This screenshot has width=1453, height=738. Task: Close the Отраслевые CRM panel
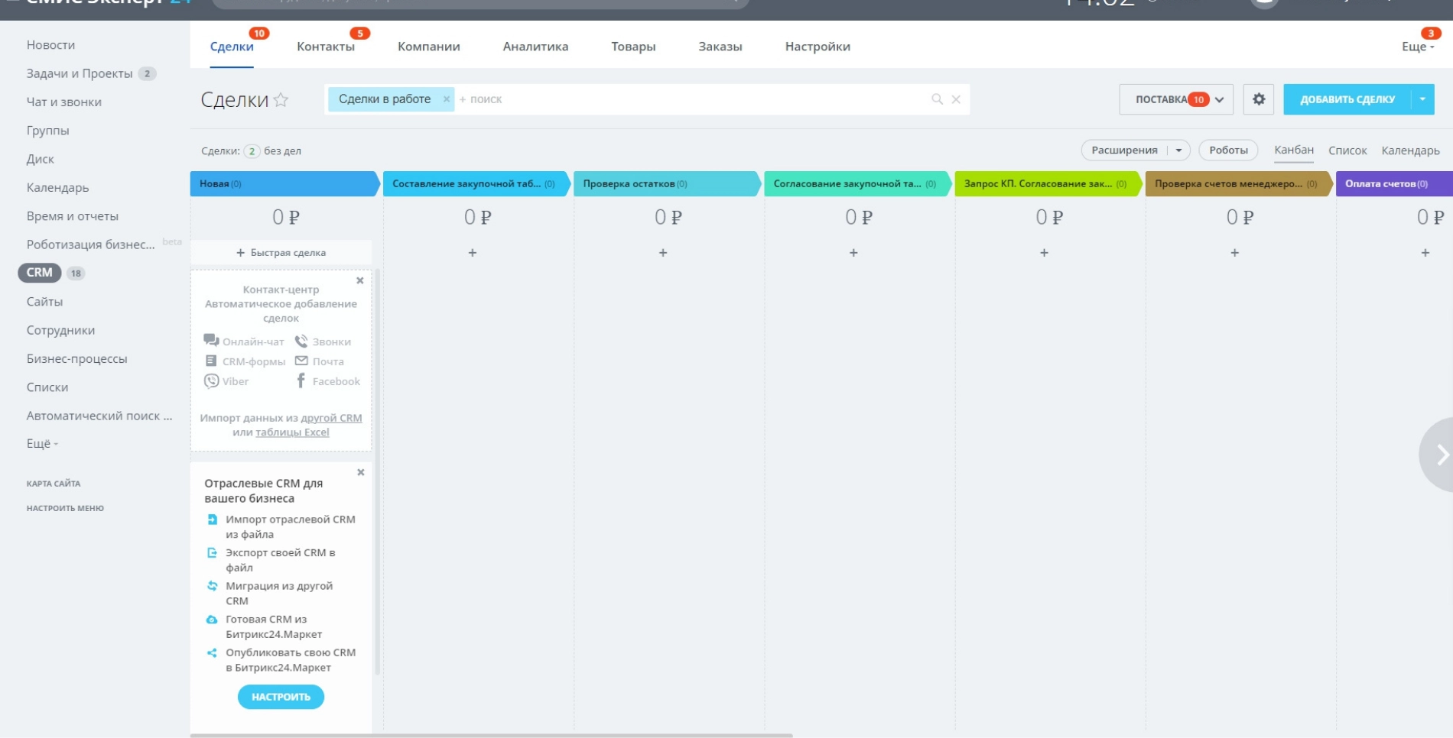point(361,472)
